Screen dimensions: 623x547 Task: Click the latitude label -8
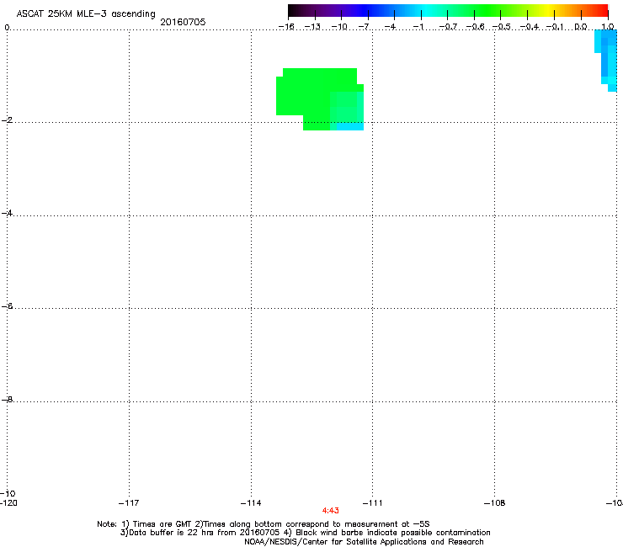[x=7, y=399]
